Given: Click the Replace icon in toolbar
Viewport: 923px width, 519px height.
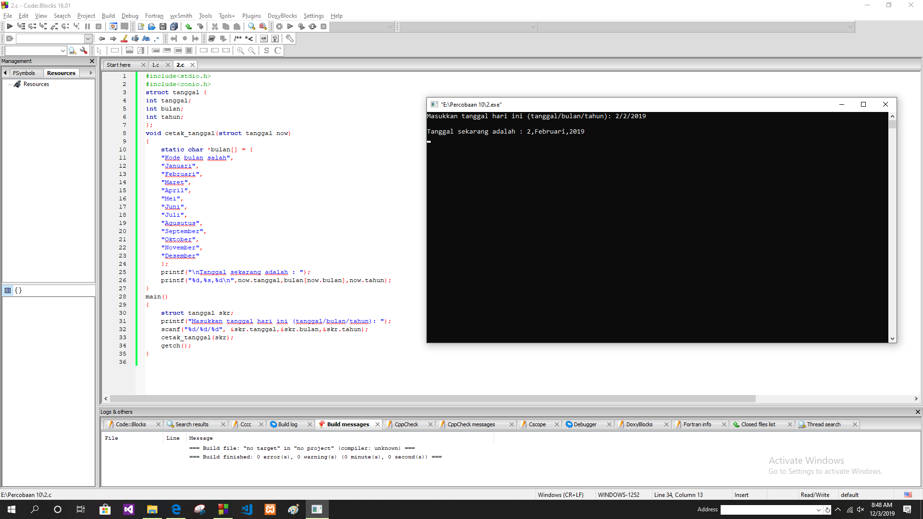Looking at the screenshot, I should click(263, 26).
